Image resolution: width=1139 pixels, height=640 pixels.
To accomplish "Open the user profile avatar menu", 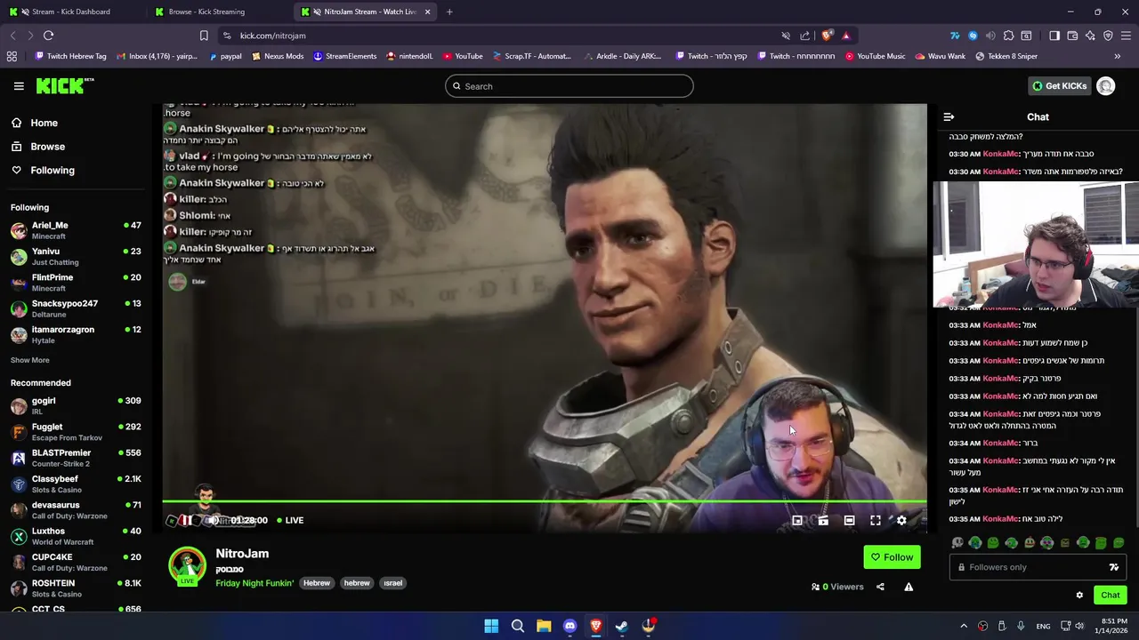I will (x=1106, y=86).
